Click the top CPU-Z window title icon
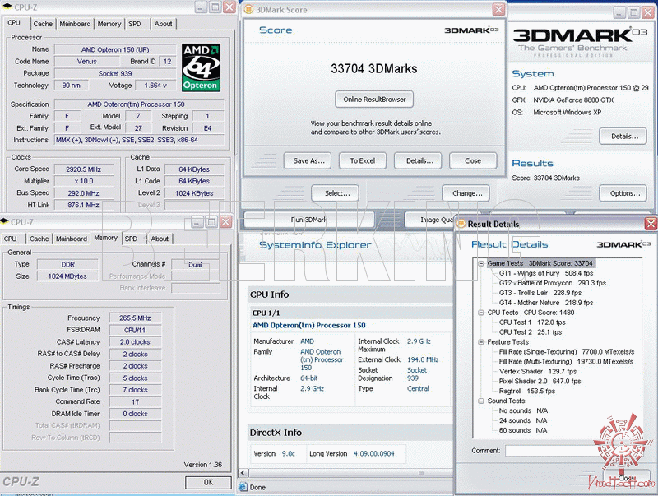 tap(7, 7)
